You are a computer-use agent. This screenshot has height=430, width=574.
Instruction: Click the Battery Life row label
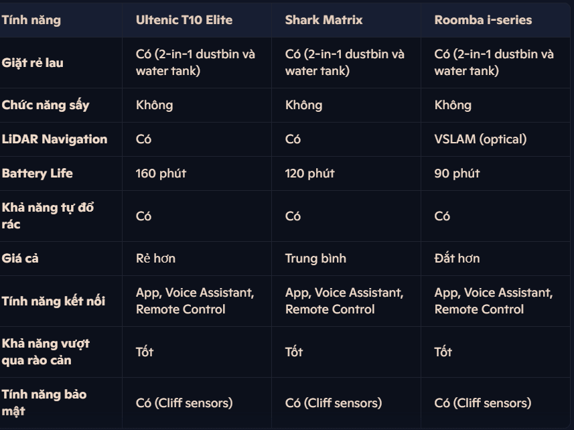[x=37, y=173]
